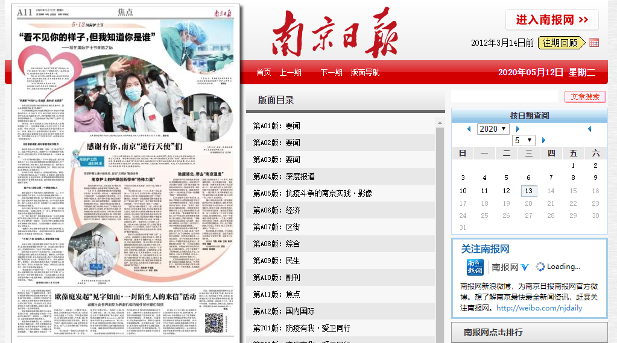Go to 首页 in the red navigation bar
This screenshot has height=343, width=617.
[264, 72]
